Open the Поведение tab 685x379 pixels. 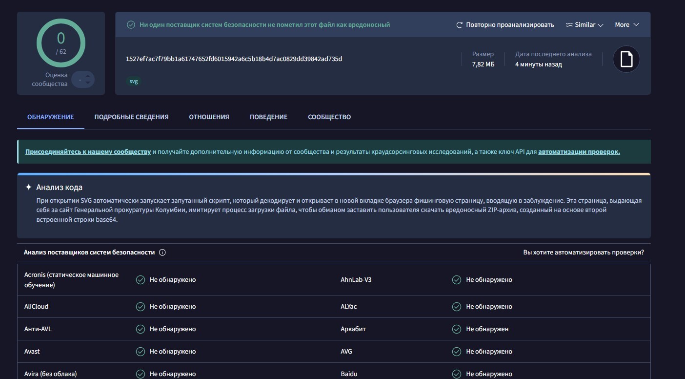268,117
